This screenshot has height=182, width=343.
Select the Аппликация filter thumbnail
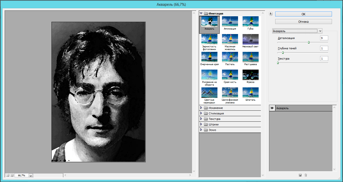coord(230,24)
